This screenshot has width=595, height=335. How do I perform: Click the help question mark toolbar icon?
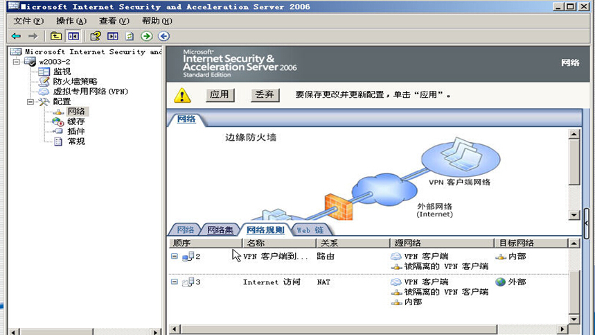96,36
